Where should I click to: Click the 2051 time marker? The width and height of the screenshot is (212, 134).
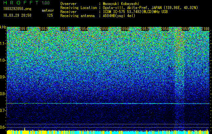tap(23, 29)
